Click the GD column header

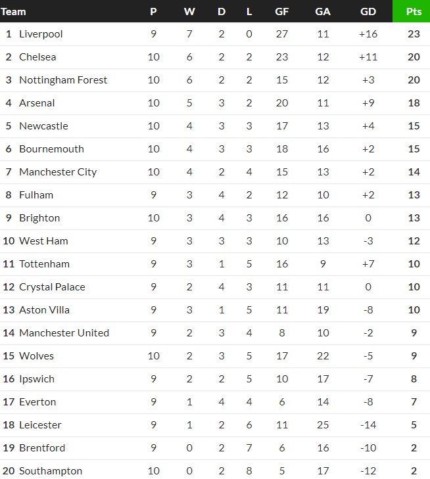368,11
